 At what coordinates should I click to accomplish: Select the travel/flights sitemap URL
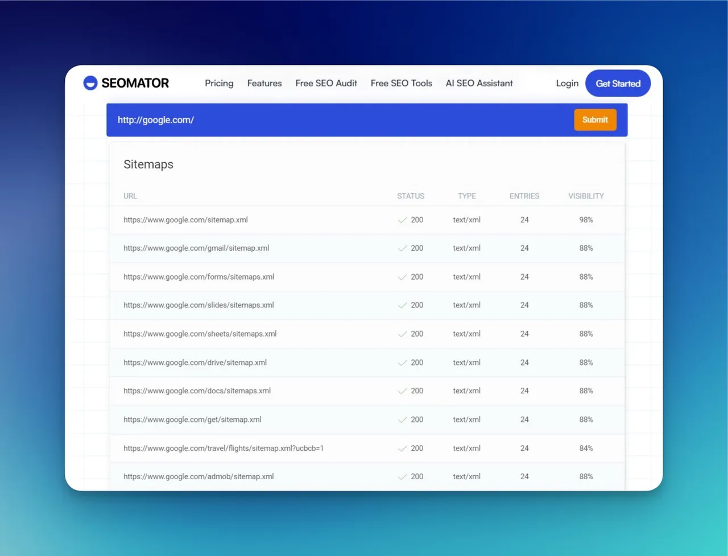click(x=224, y=448)
